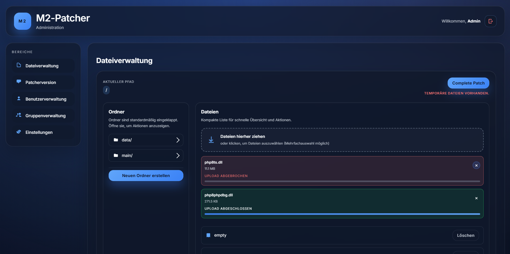Go to Gruppenverwaltung
This screenshot has width=510, height=254.
[x=43, y=116]
